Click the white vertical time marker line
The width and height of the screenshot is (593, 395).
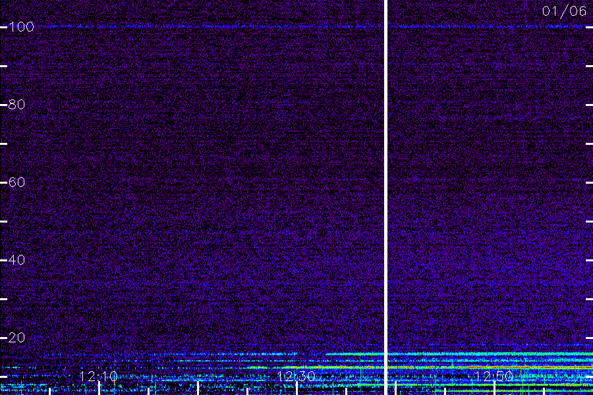coord(386,197)
